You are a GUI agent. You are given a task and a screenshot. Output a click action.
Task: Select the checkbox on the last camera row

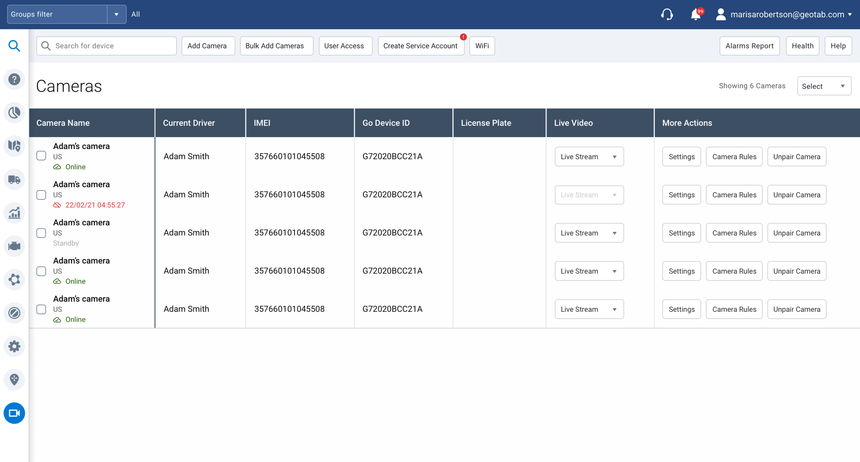pos(41,309)
